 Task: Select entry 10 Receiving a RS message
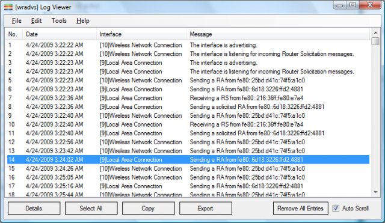coord(188,124)
